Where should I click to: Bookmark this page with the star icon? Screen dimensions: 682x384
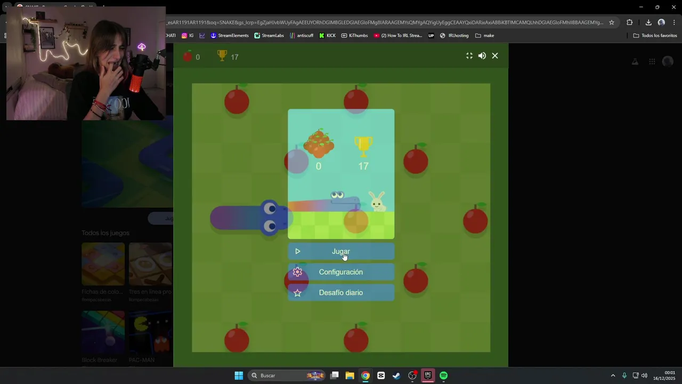(x=612, y=22)
